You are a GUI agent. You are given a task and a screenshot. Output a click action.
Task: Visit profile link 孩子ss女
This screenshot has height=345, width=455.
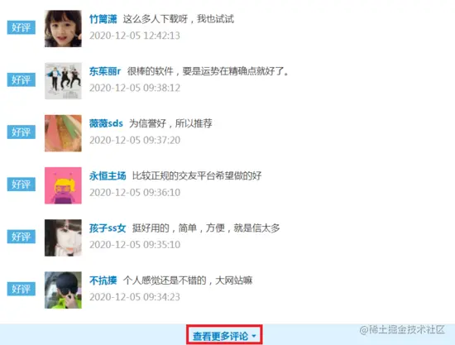point(108,228)
